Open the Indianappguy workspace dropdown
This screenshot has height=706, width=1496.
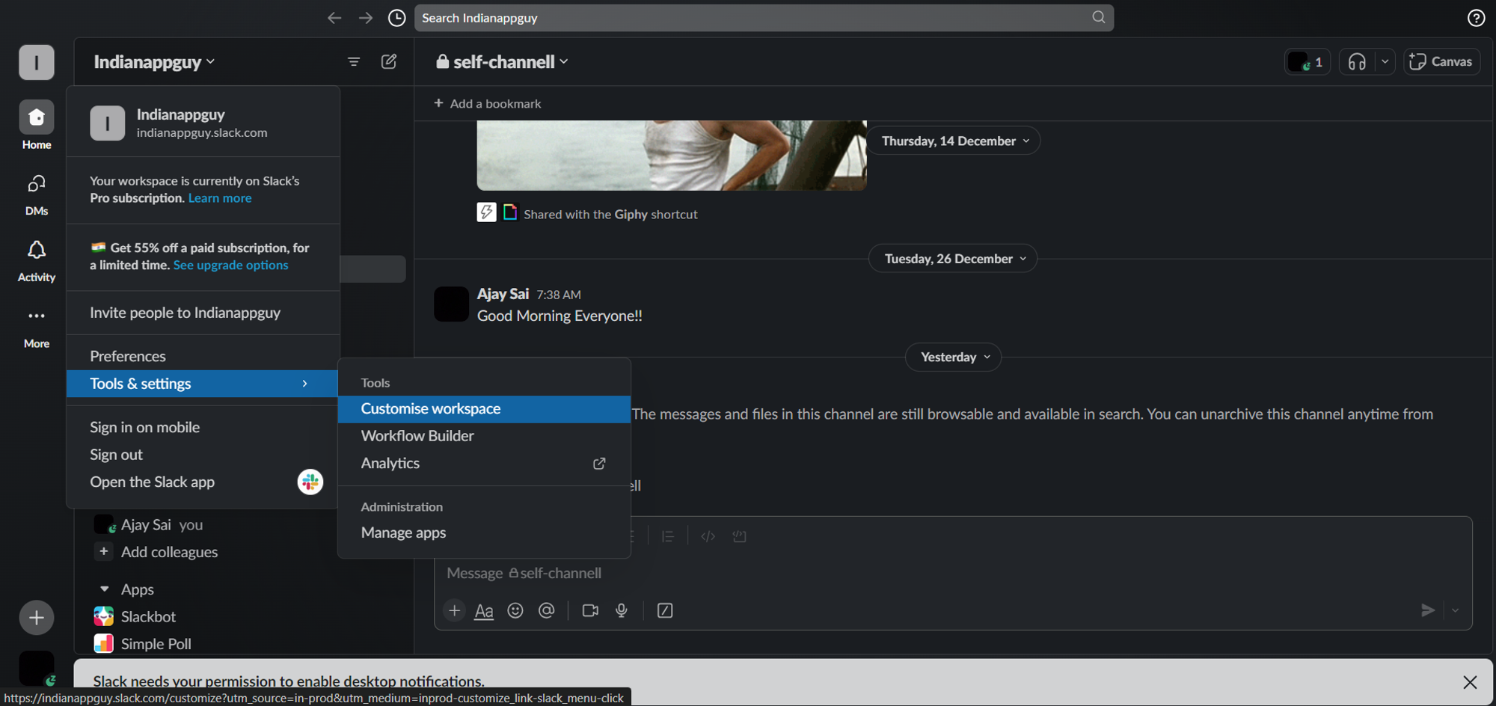click(155, 62)
